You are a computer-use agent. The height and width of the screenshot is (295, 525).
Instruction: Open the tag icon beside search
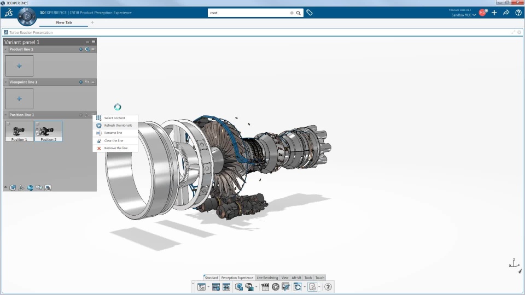click(x=310, y=13)
